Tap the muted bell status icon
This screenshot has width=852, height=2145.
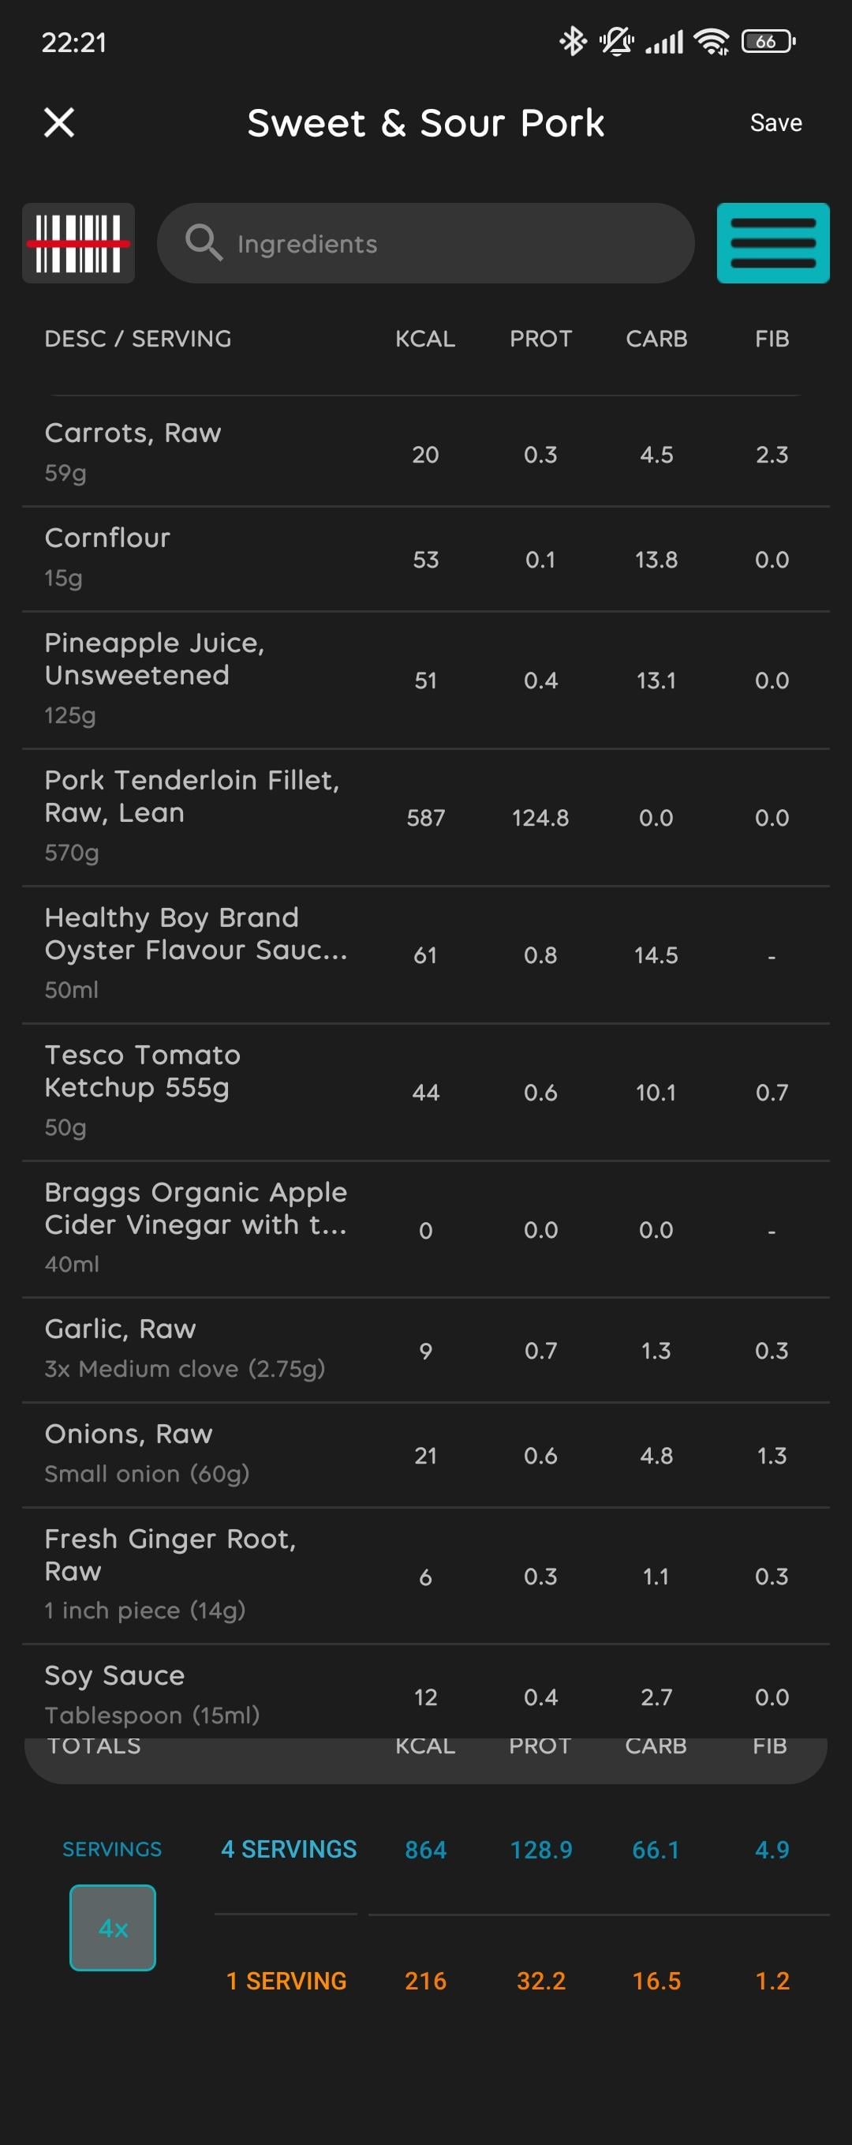pyautogui.click(x=615, y=41)
